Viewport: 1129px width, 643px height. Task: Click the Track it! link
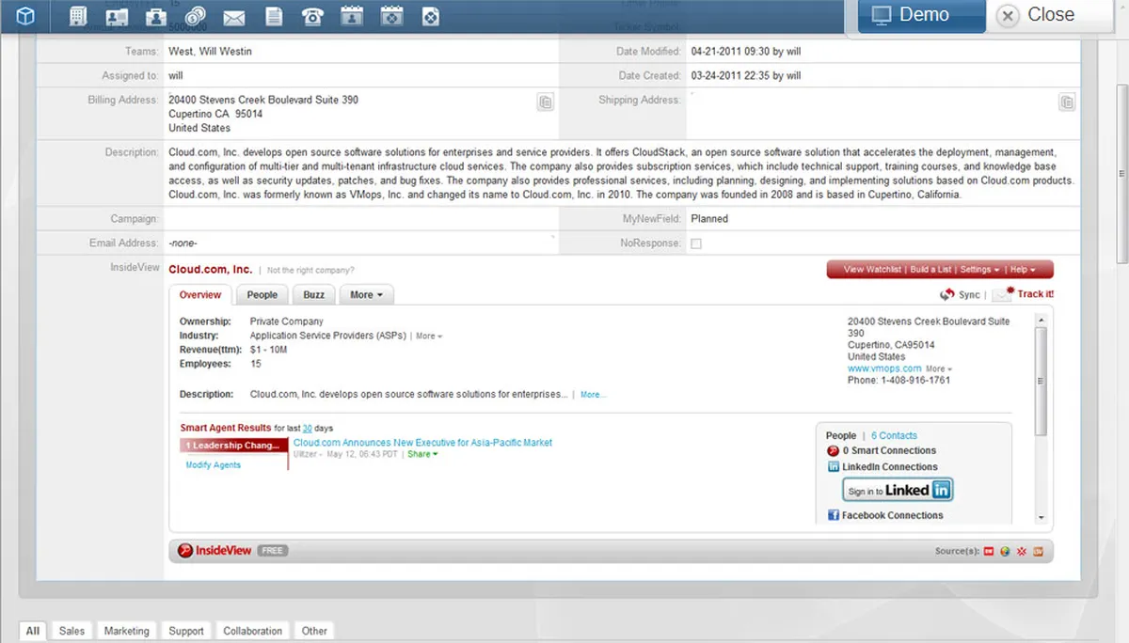pyautogui.click(x=1036, y=294)
